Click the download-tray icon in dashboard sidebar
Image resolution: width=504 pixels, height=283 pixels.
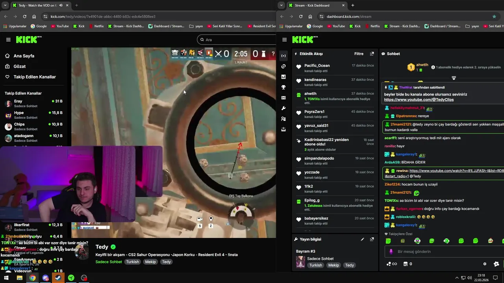[x=283, y=129]
